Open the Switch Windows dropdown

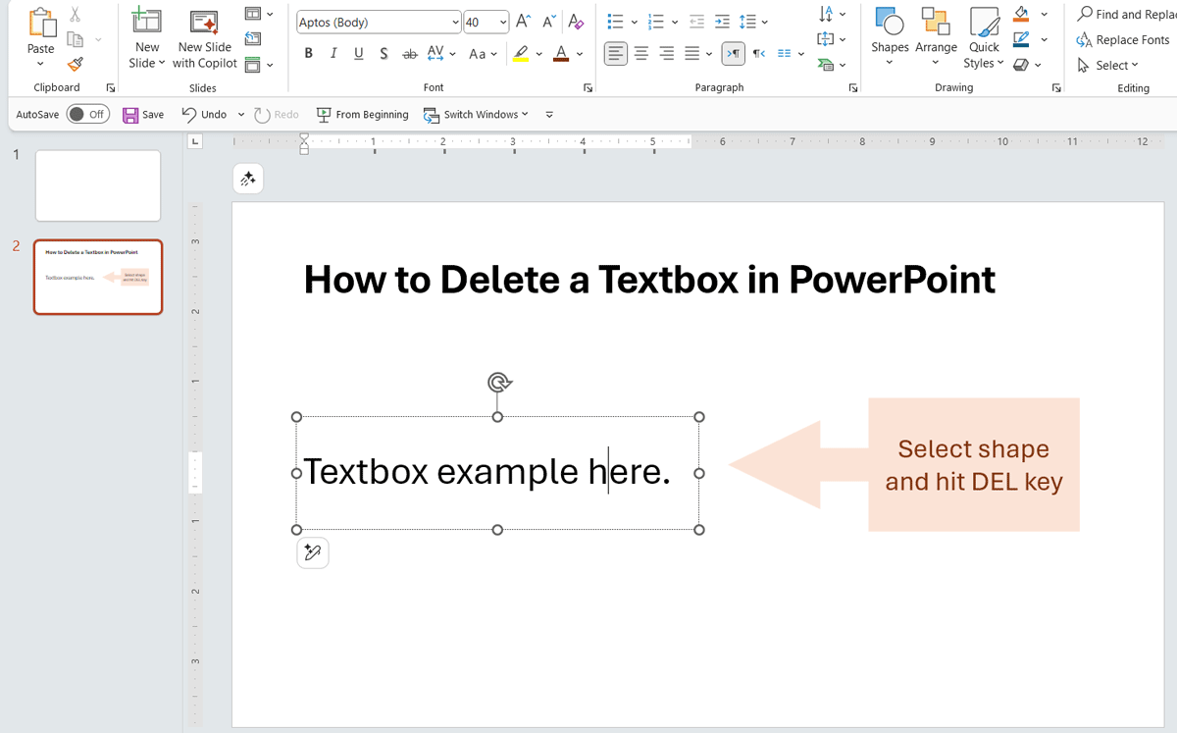click(476, 115)
